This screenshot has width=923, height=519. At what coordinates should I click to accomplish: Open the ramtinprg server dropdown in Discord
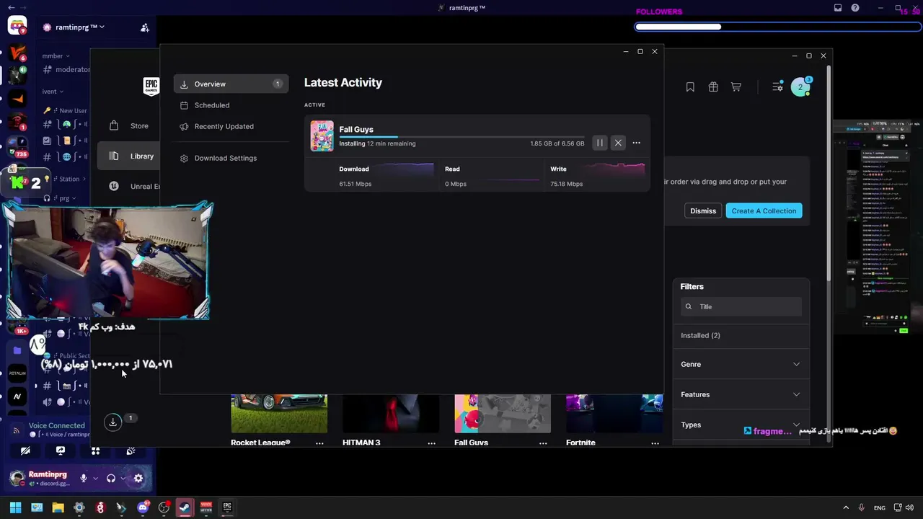coord(74,27)
